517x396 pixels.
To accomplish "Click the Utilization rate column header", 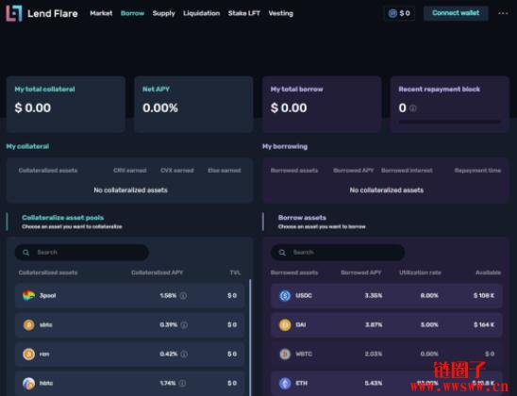I will tap(420, 272).
